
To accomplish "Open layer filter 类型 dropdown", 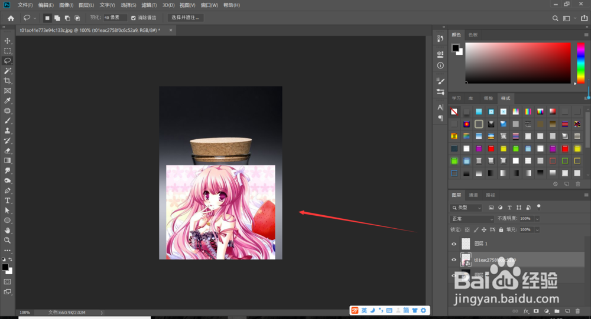I will pos(466,208).
